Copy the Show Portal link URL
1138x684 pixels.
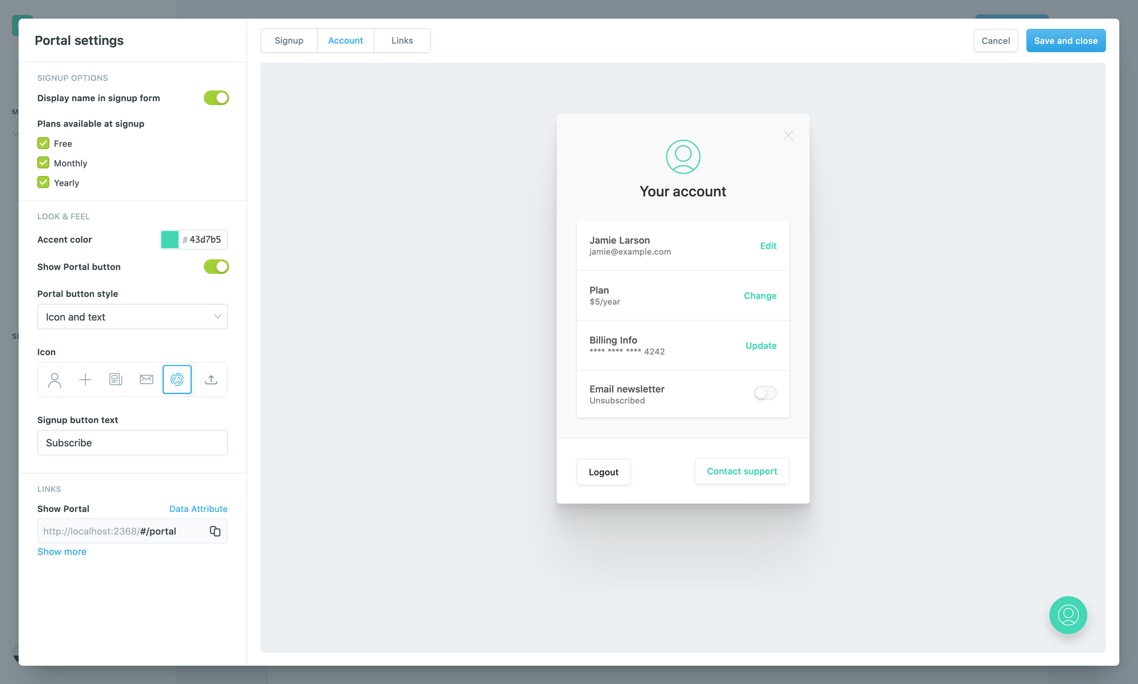tap(215, 531)
